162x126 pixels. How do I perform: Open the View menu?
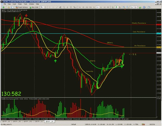(x=9, y=4)
